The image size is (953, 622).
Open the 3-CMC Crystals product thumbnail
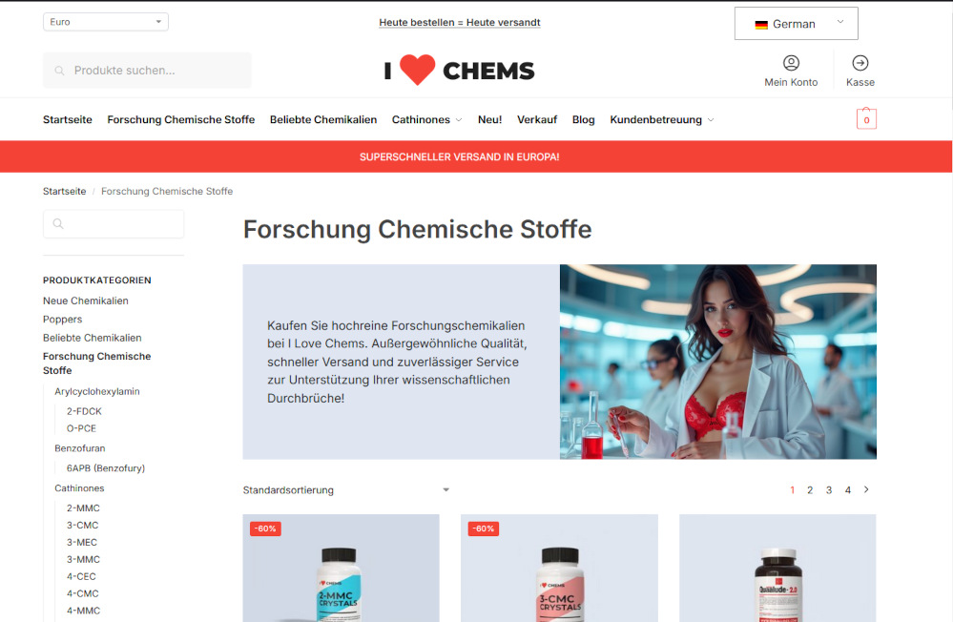pyautogui.click(x=559, y=568)
